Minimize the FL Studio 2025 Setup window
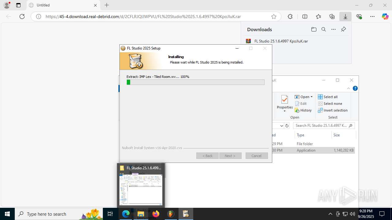Viewport: 392px width, 220px height. pos(237,48)
